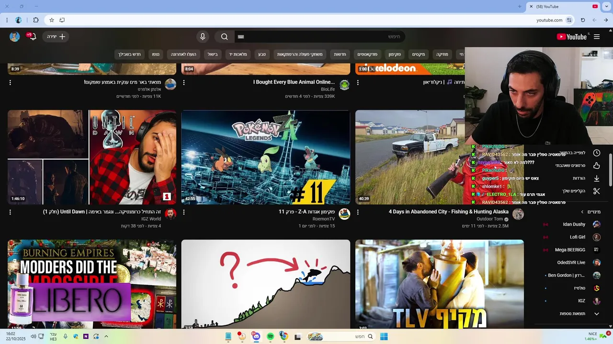Select the נצפו filter chip
613x344 pixels.
click(x=156, y=54)
